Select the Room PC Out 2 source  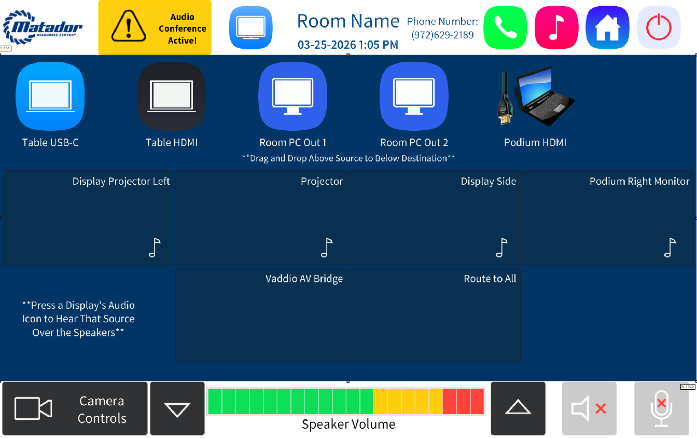pos(413,97)
